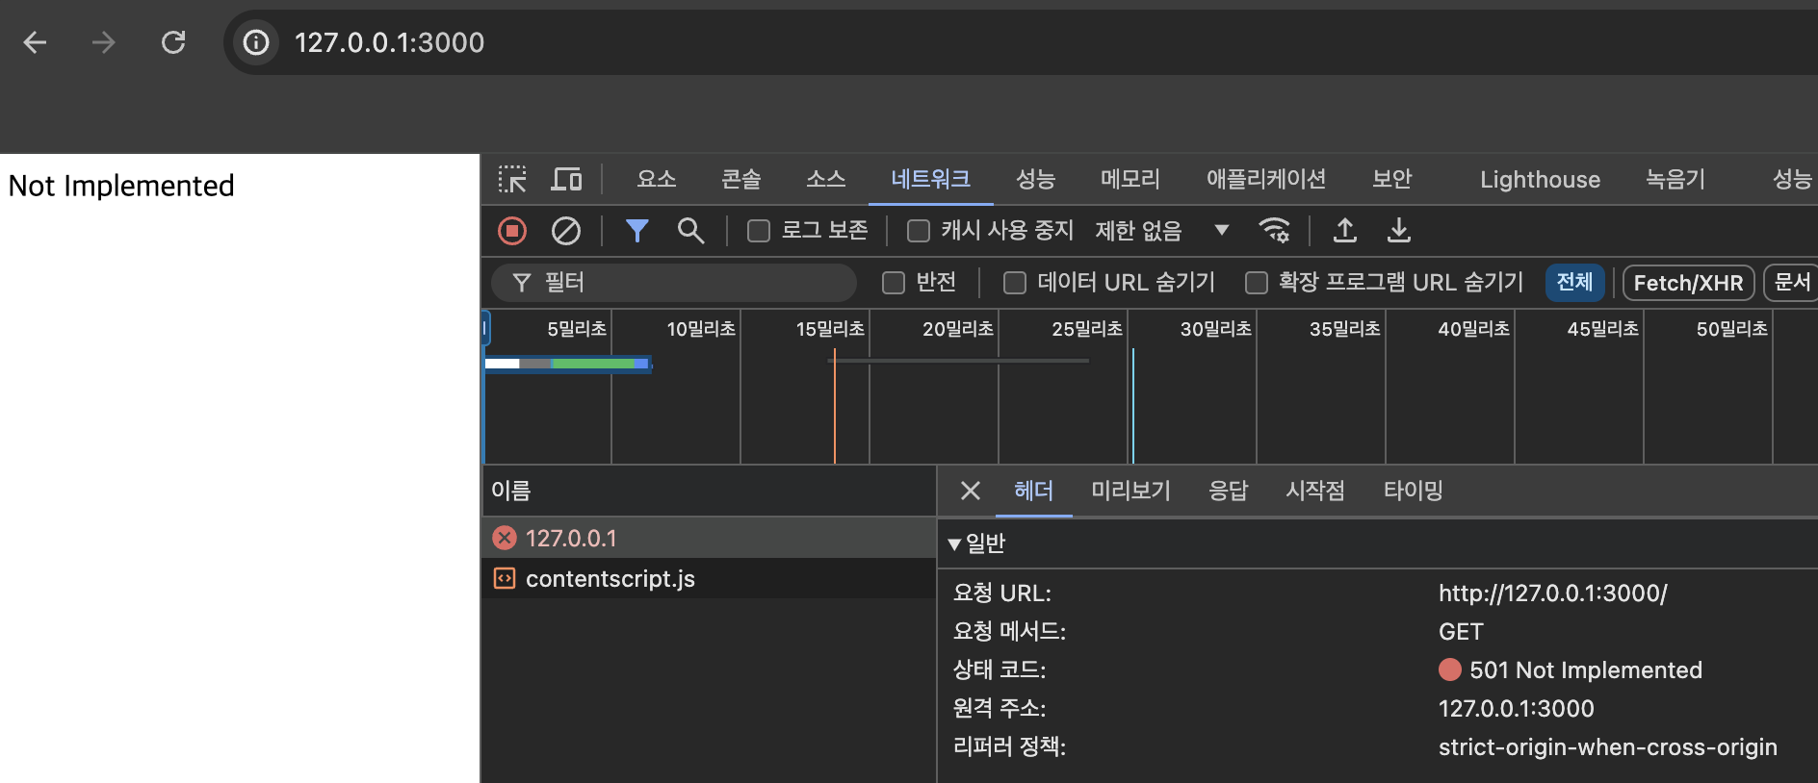The width and height of the screenshot is (1818, 783).
Task: Click the request URL value http://127.0.0.1:3000/
Action: tap(1553, 594)
